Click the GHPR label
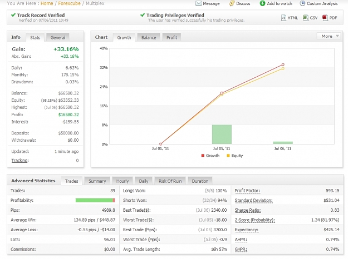The image size is (348, 259). point(241,249)
